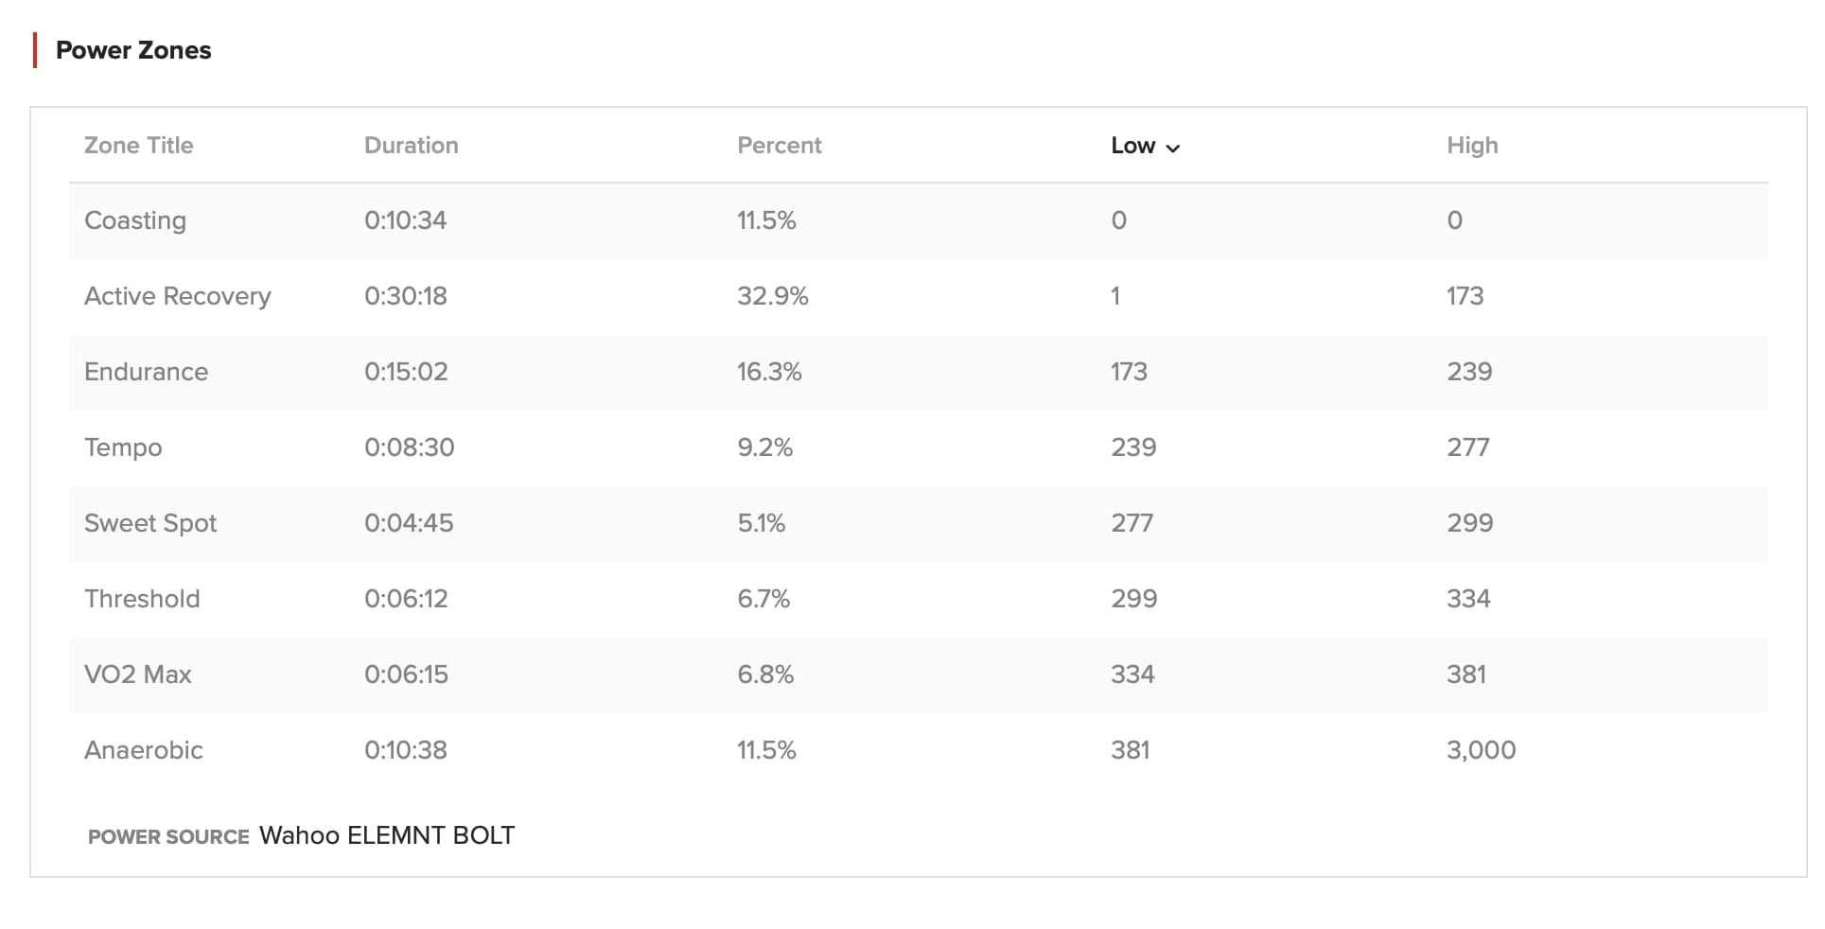1825x929 pixels.
Task: Click the Tempo zone title
Action: click(123, 447)
